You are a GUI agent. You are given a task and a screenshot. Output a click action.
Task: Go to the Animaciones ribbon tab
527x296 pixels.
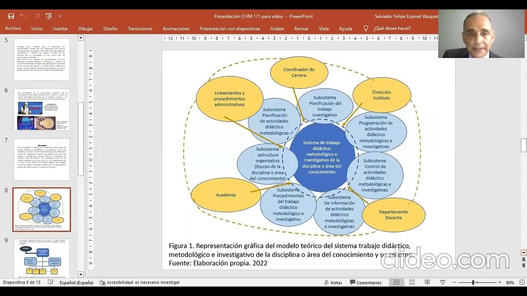[176, 29]
